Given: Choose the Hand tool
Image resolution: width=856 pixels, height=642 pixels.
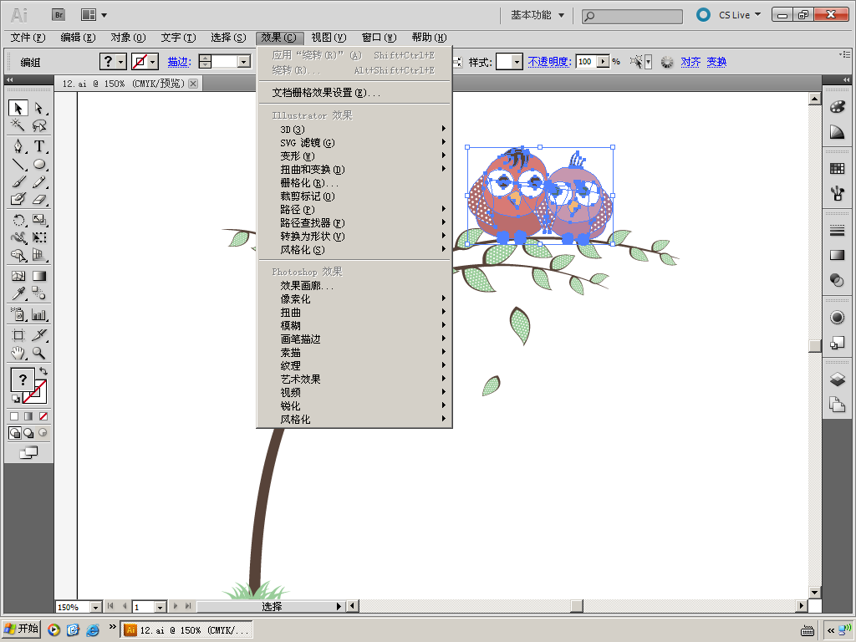Looking at the screenshot, I should 18,354.
